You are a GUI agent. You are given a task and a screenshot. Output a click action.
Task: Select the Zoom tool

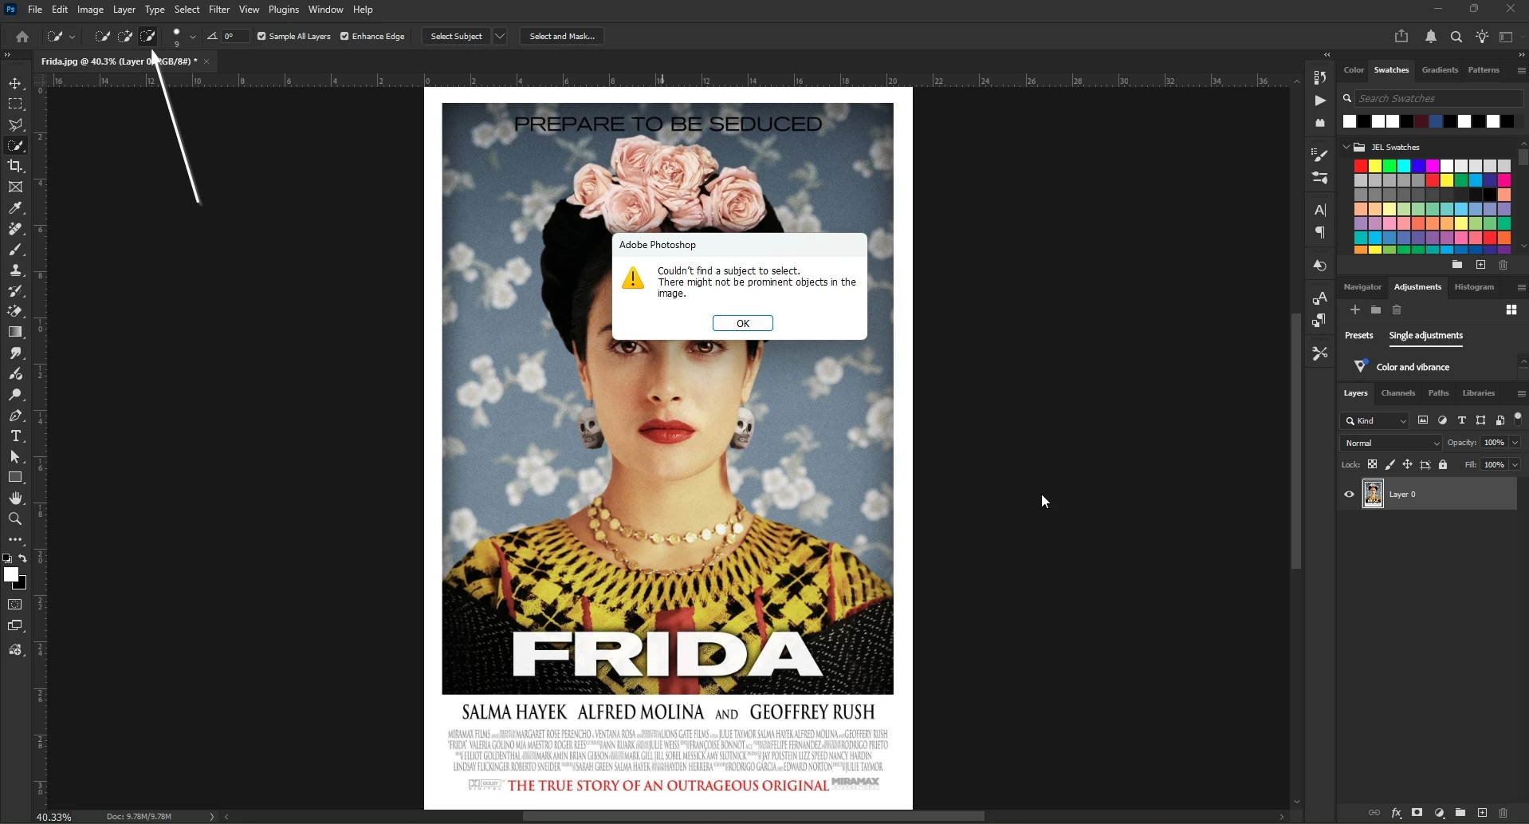pos(15,518)
